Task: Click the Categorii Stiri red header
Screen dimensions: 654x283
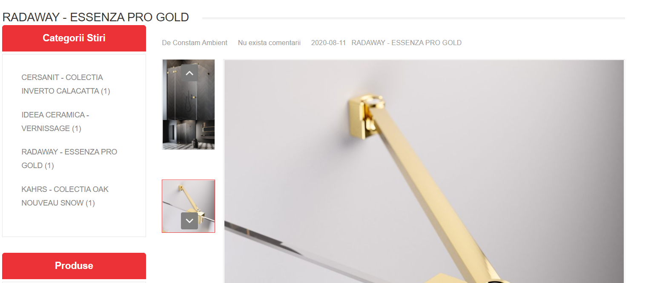Action: [x=74, y=38]
